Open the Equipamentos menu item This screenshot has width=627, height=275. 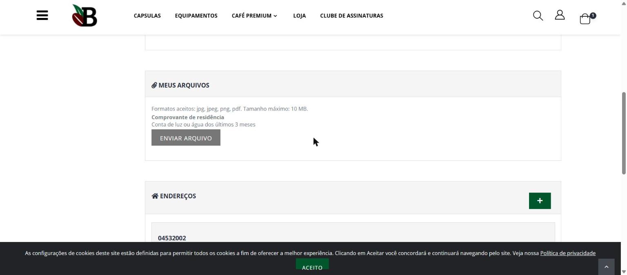click(196, 16)
